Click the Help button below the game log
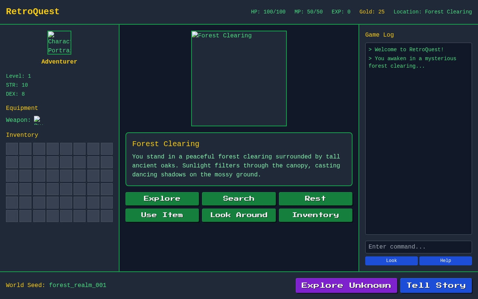Image resolution: width=478 pixels, height=299 pixels. point(446,261)
